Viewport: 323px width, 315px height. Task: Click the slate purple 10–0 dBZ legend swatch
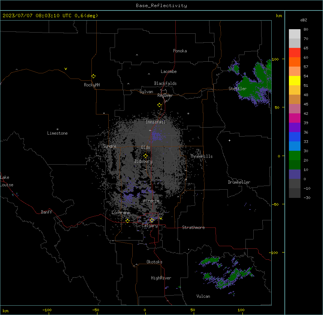pos(295,174)
